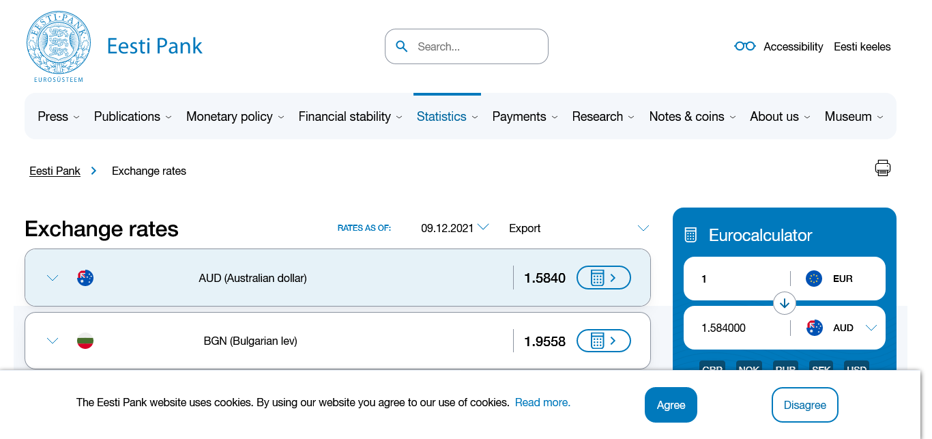Viewport: 932px width, 439px height.
Task: Open calculator for BGN exchange rate
Action: click(x=603, y=341)
